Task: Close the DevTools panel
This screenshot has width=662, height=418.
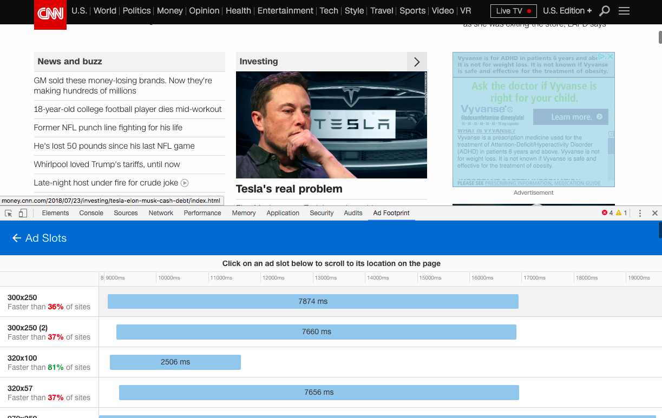Action: pos(654,213)
